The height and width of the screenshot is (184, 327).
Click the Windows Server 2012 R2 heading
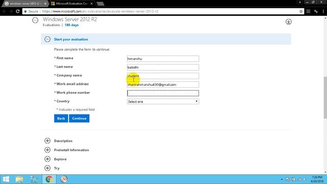click(x=70, y=19)
